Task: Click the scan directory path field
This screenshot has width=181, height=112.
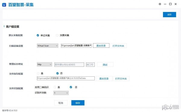Action: [x=76, y=46]
